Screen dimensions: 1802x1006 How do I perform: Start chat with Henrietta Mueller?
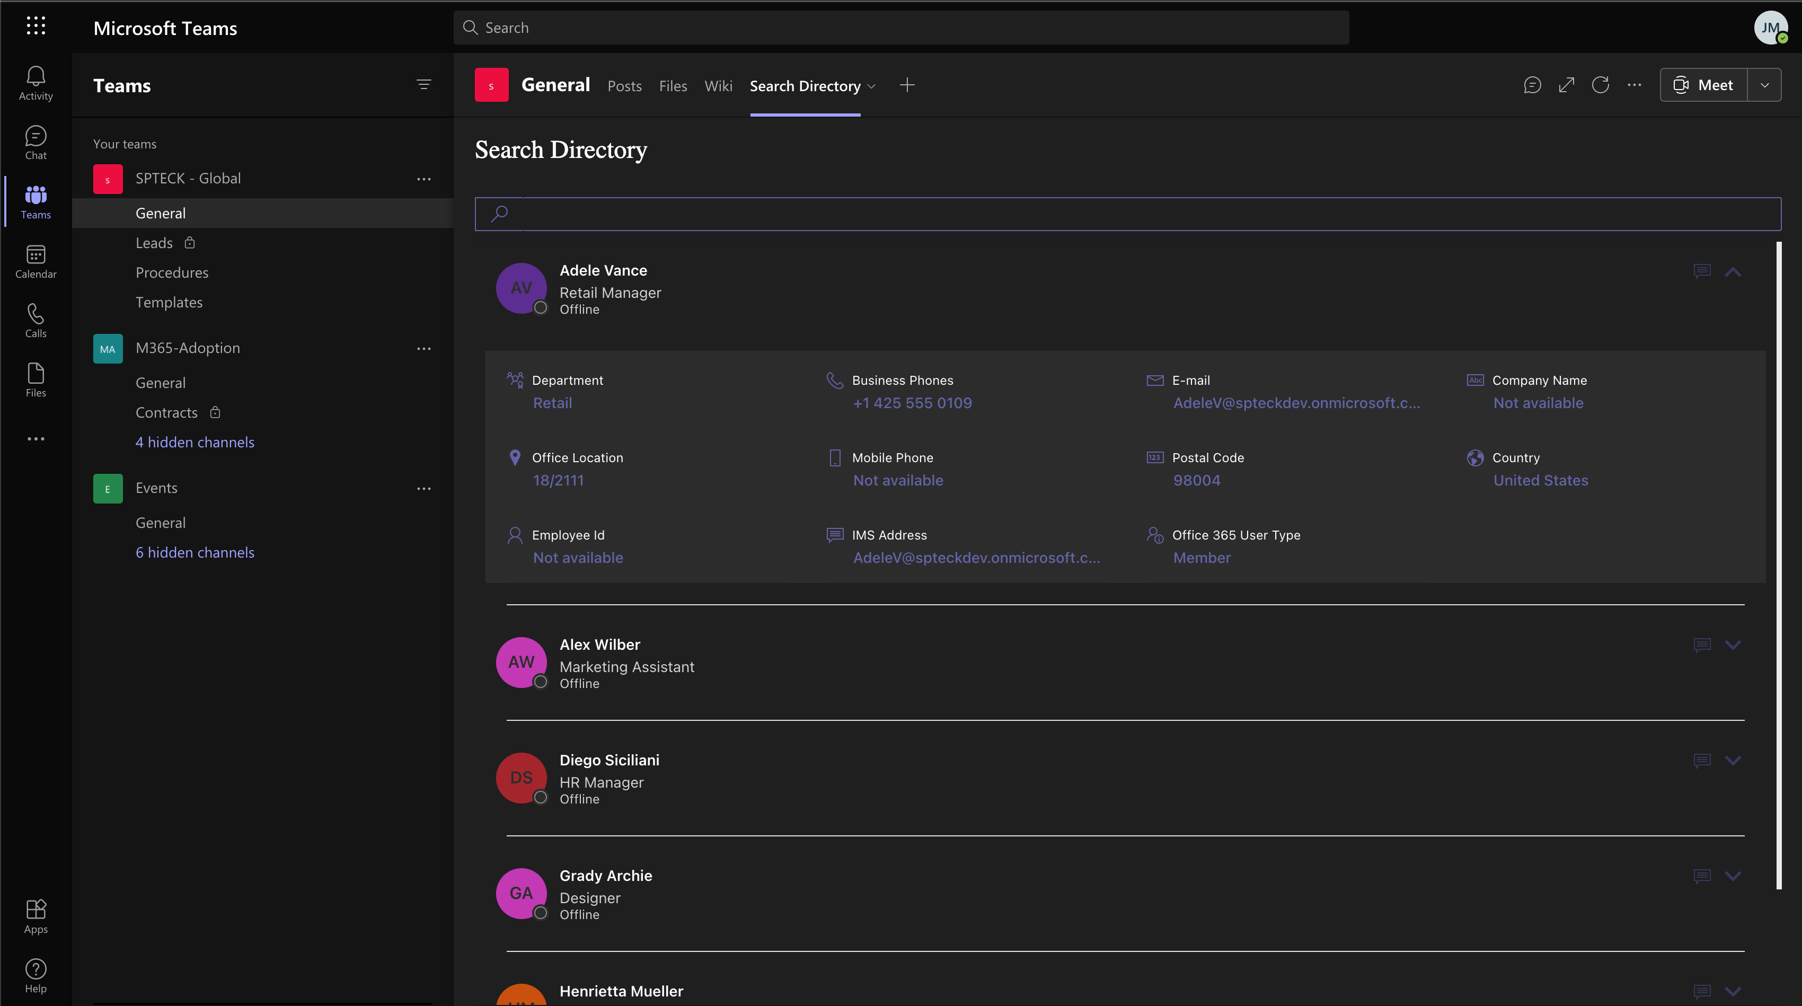(1702, 991)
